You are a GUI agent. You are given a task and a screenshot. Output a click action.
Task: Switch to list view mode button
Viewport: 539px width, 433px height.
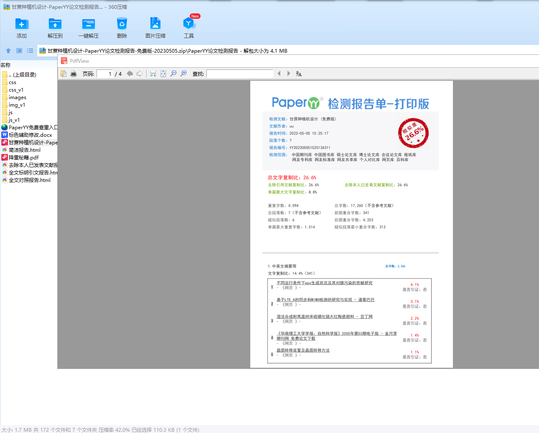[x=30, y=51]
